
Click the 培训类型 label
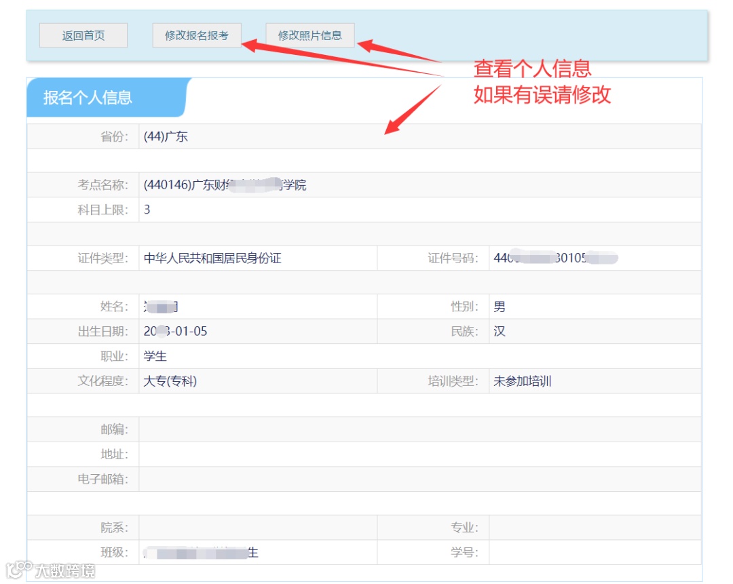click(x=453, y=381)
